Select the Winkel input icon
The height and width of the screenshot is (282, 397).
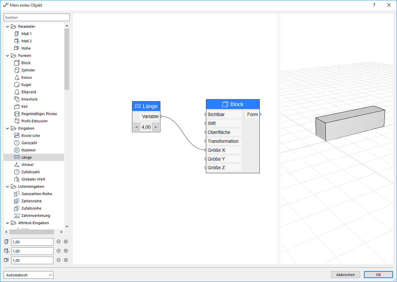click(x=17, y=165)
